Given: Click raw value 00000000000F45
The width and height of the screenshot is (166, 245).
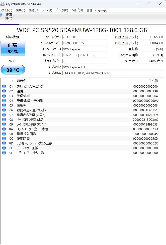Looking at the screenshot, I should point(146,134).
